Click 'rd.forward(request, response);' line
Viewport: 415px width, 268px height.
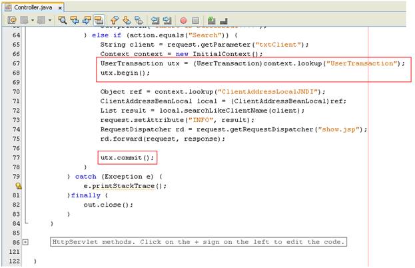tap(163, 139)
